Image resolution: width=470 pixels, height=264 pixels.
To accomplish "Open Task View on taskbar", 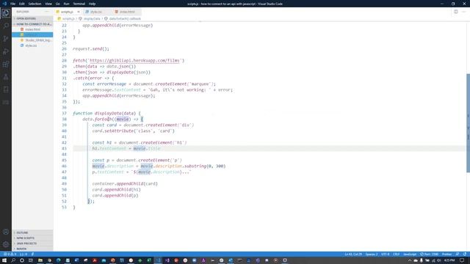I will coord(31,260).
